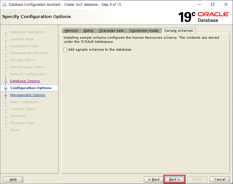
Task: Click the Deployment Type step
Action: [x=24, y=46]
